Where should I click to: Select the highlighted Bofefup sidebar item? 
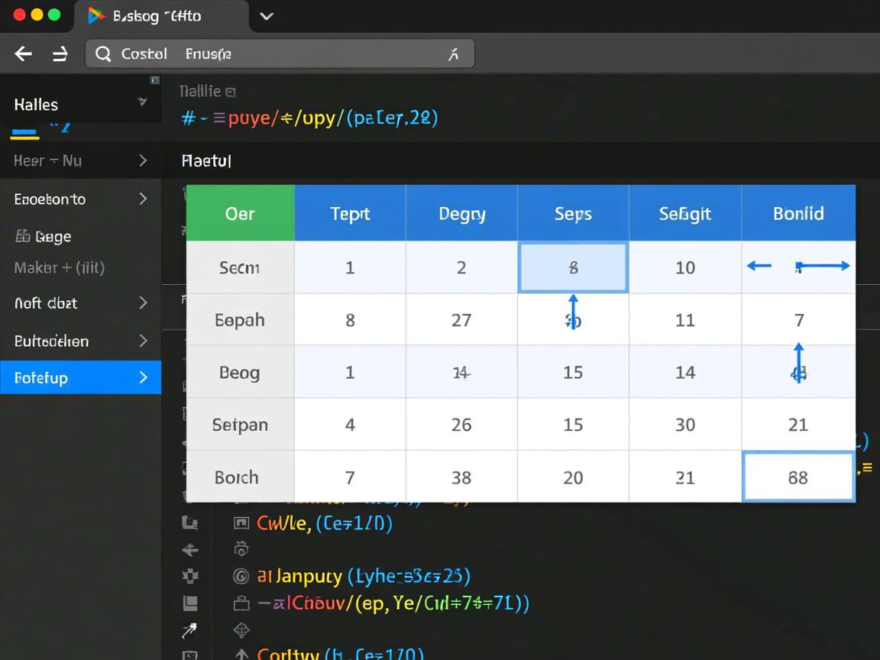80,377
